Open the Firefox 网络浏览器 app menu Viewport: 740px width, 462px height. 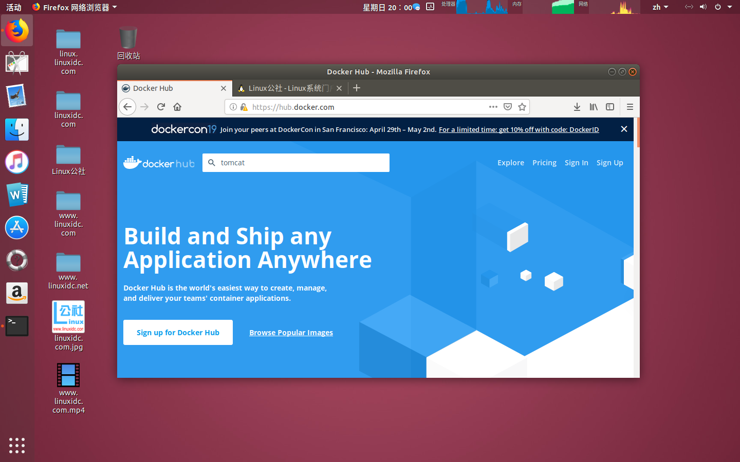coord(75,7)
